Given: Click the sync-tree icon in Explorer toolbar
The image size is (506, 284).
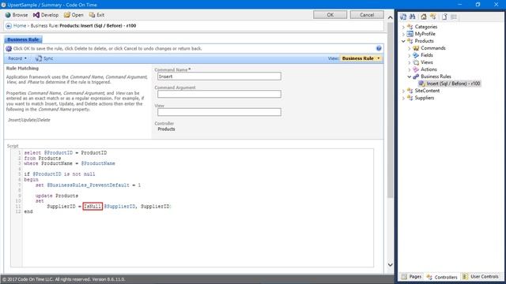Looking at the screenshot, I should [403, 17].
